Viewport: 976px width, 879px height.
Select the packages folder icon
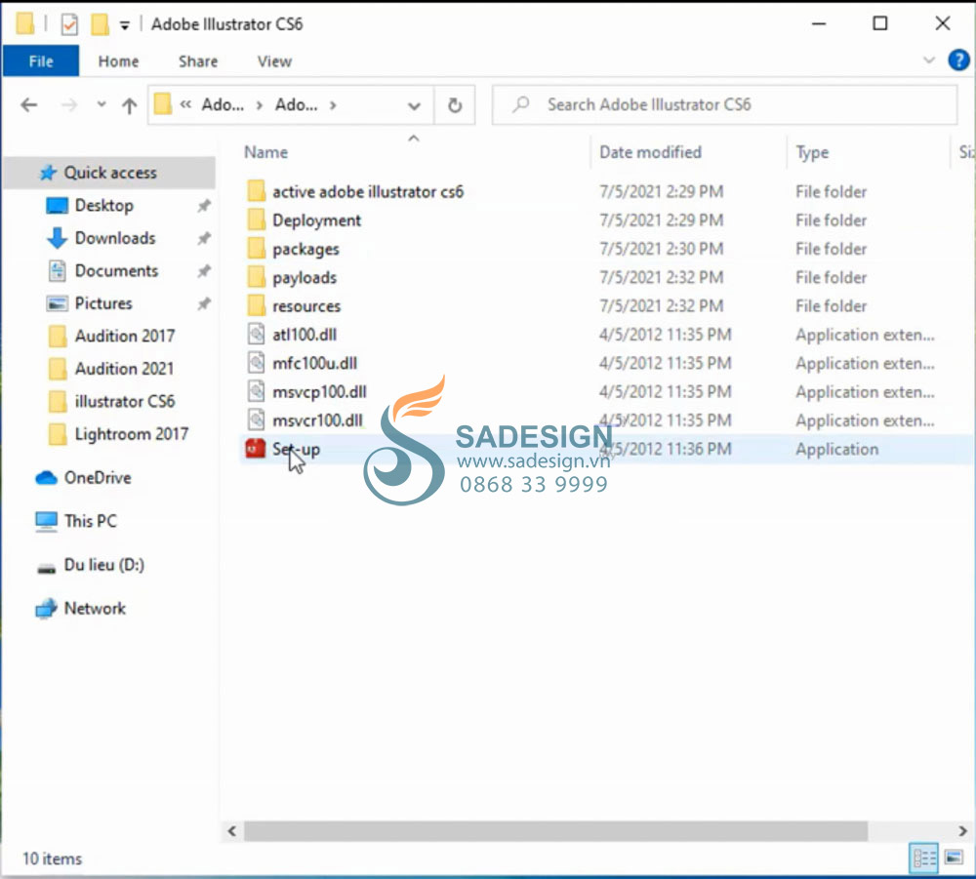(x=256, y=248)
